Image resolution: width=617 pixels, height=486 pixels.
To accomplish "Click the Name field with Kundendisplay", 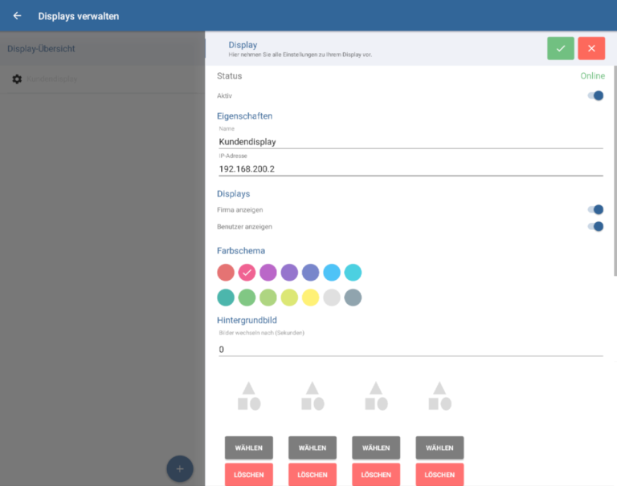I will (410, 142).
